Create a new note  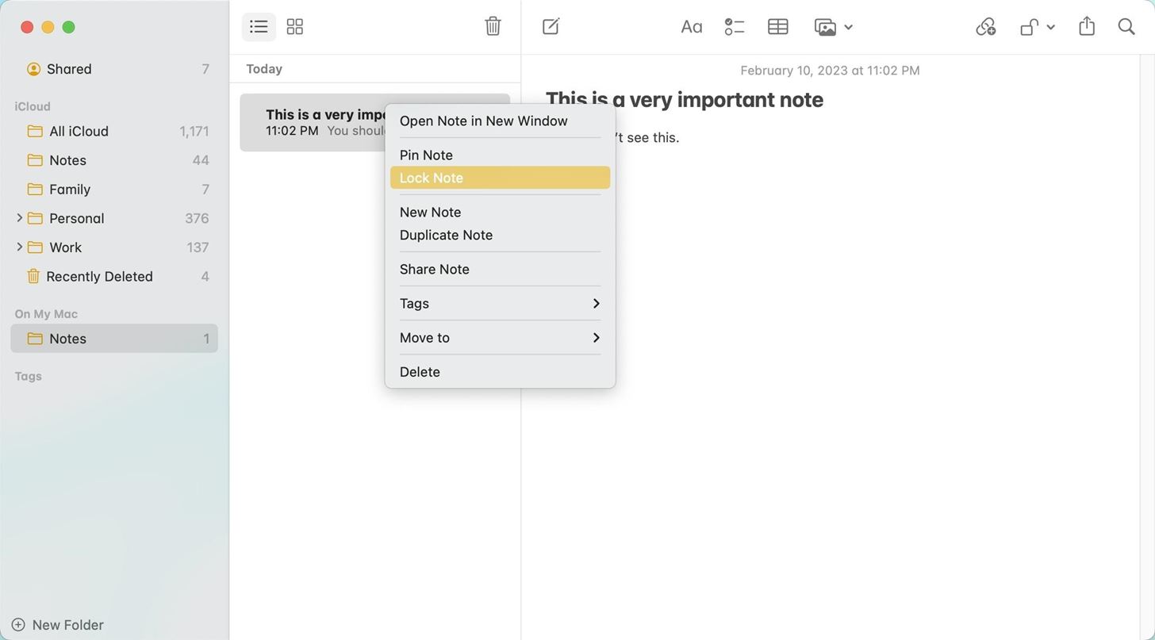(x=551, y=26)
